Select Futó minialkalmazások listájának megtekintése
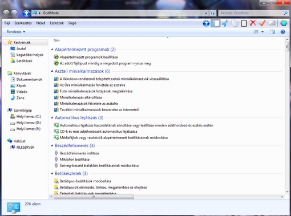The height and width of the screenshot is (216, 291). point(93,91)
